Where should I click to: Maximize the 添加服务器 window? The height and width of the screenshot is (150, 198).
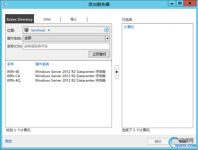tap(180, 3)
